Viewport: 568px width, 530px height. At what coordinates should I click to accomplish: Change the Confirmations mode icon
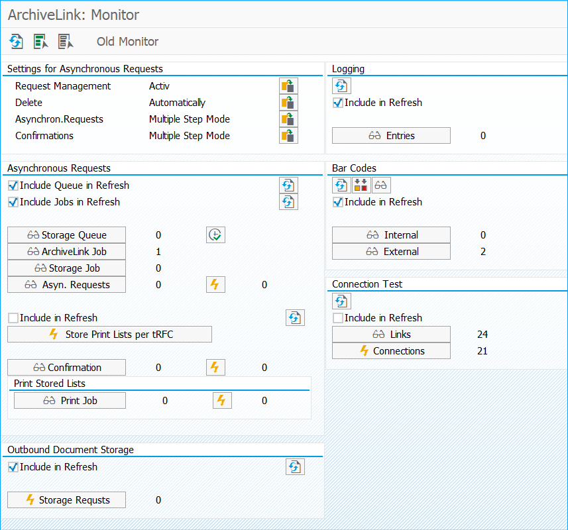tap(288, 136)
